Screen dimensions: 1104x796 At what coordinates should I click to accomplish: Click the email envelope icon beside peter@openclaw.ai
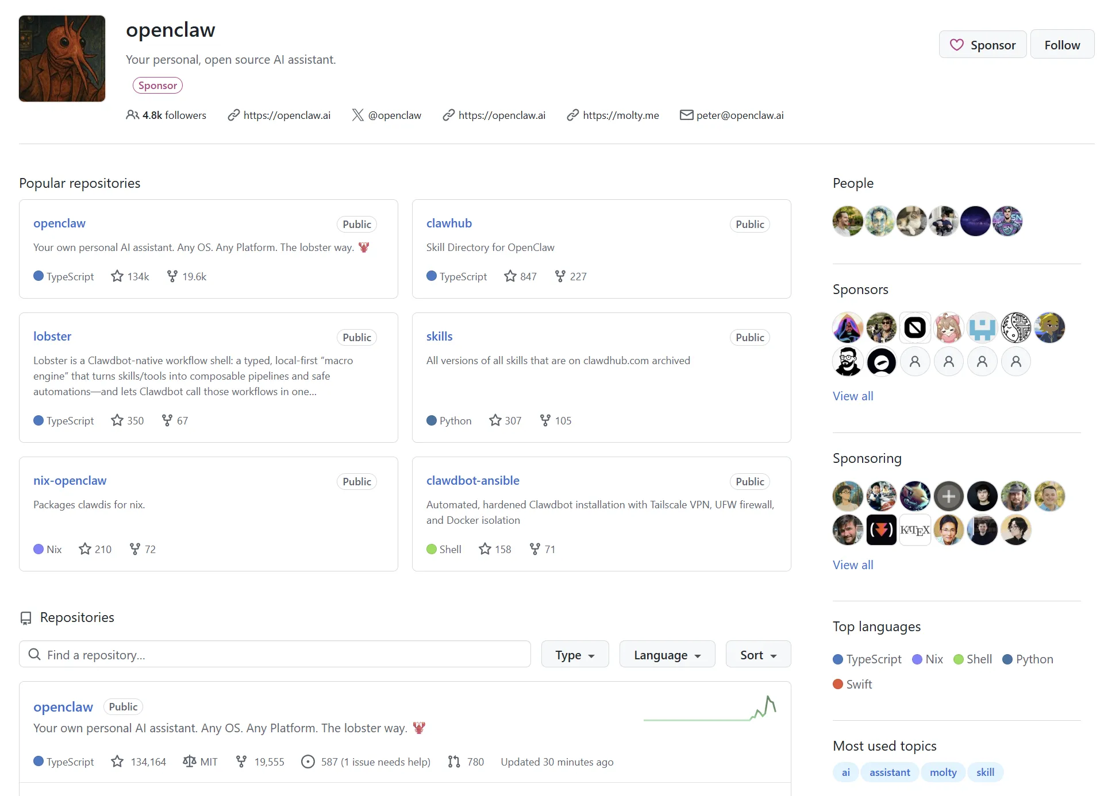[x=686, y=115]
